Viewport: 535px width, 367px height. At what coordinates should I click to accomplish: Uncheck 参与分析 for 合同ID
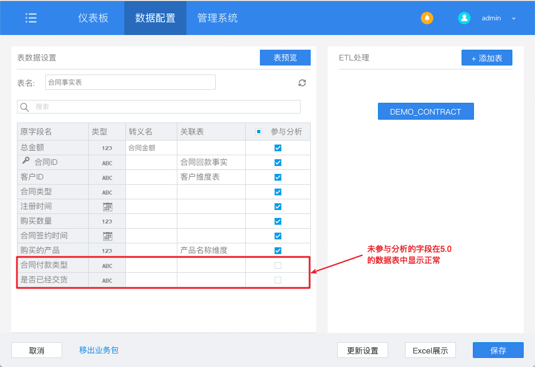[x=278, y=163]
